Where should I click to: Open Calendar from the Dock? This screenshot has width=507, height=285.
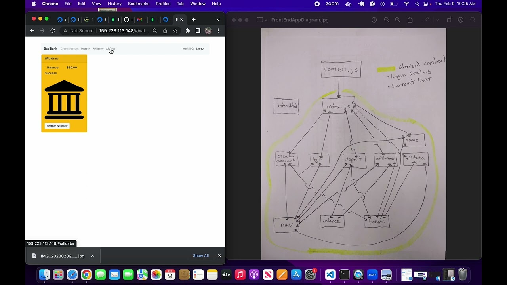click(170, 274)
